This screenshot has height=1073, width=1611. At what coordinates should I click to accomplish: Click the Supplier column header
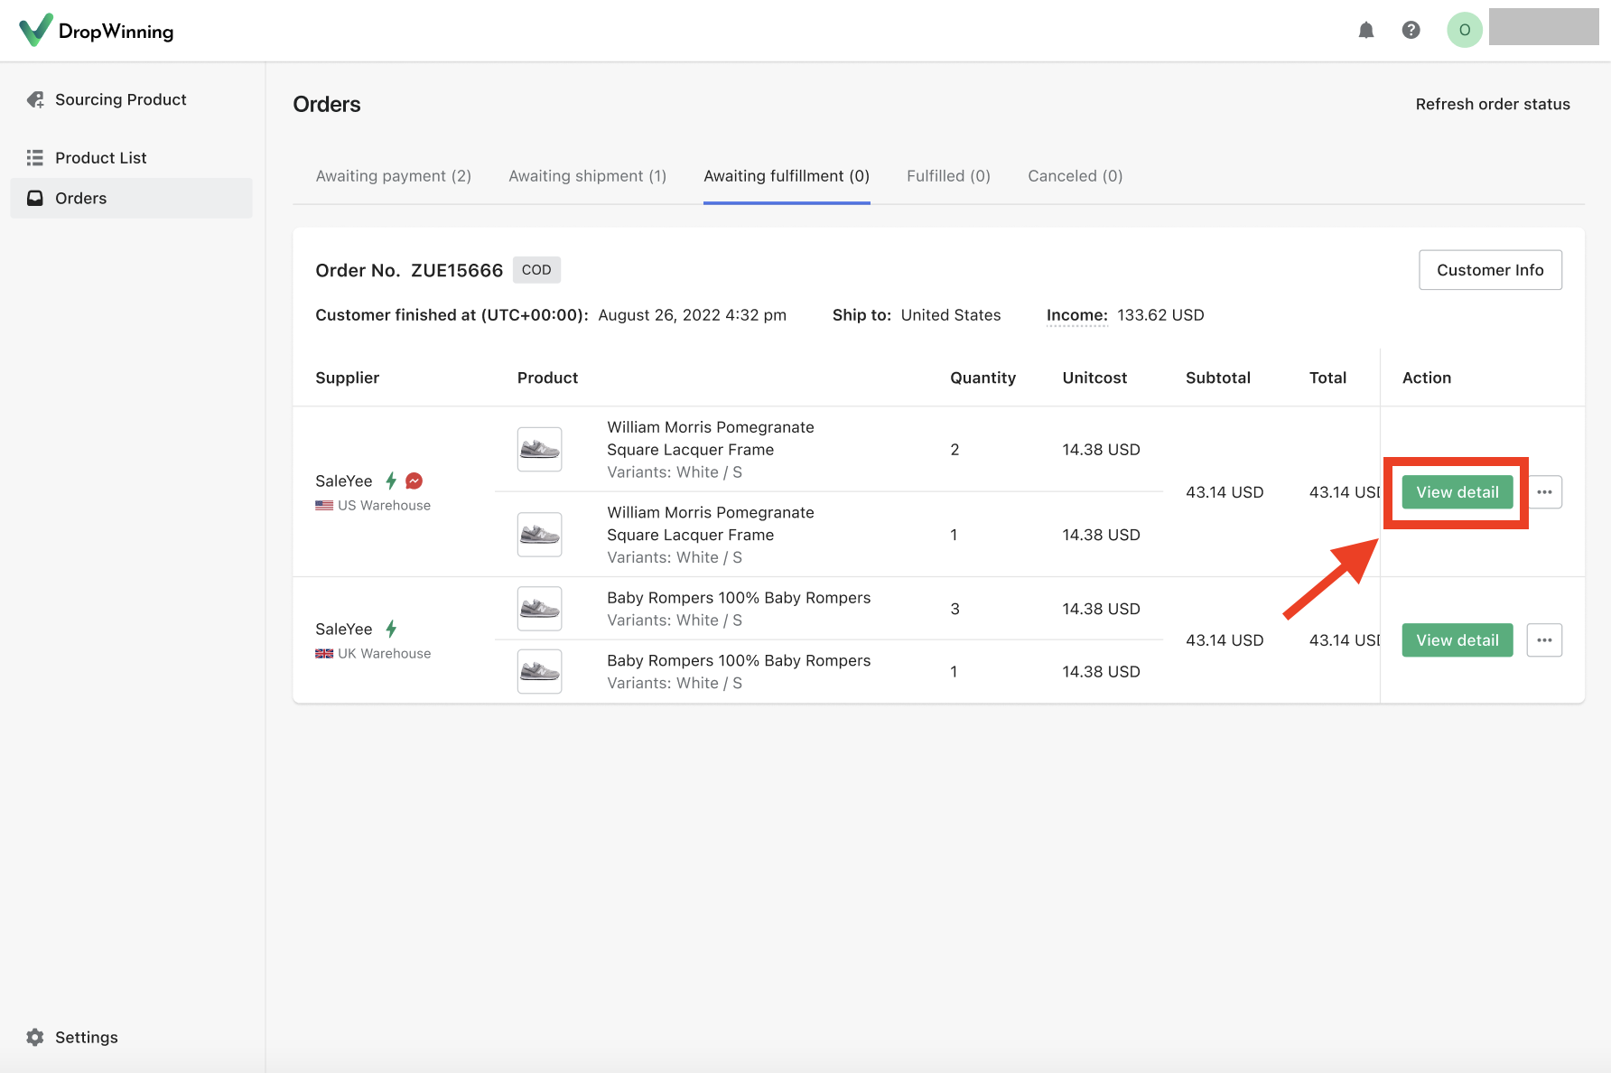point(348,378)
